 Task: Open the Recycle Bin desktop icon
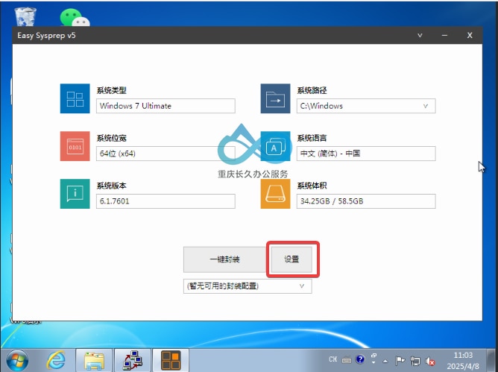(25, 17)
